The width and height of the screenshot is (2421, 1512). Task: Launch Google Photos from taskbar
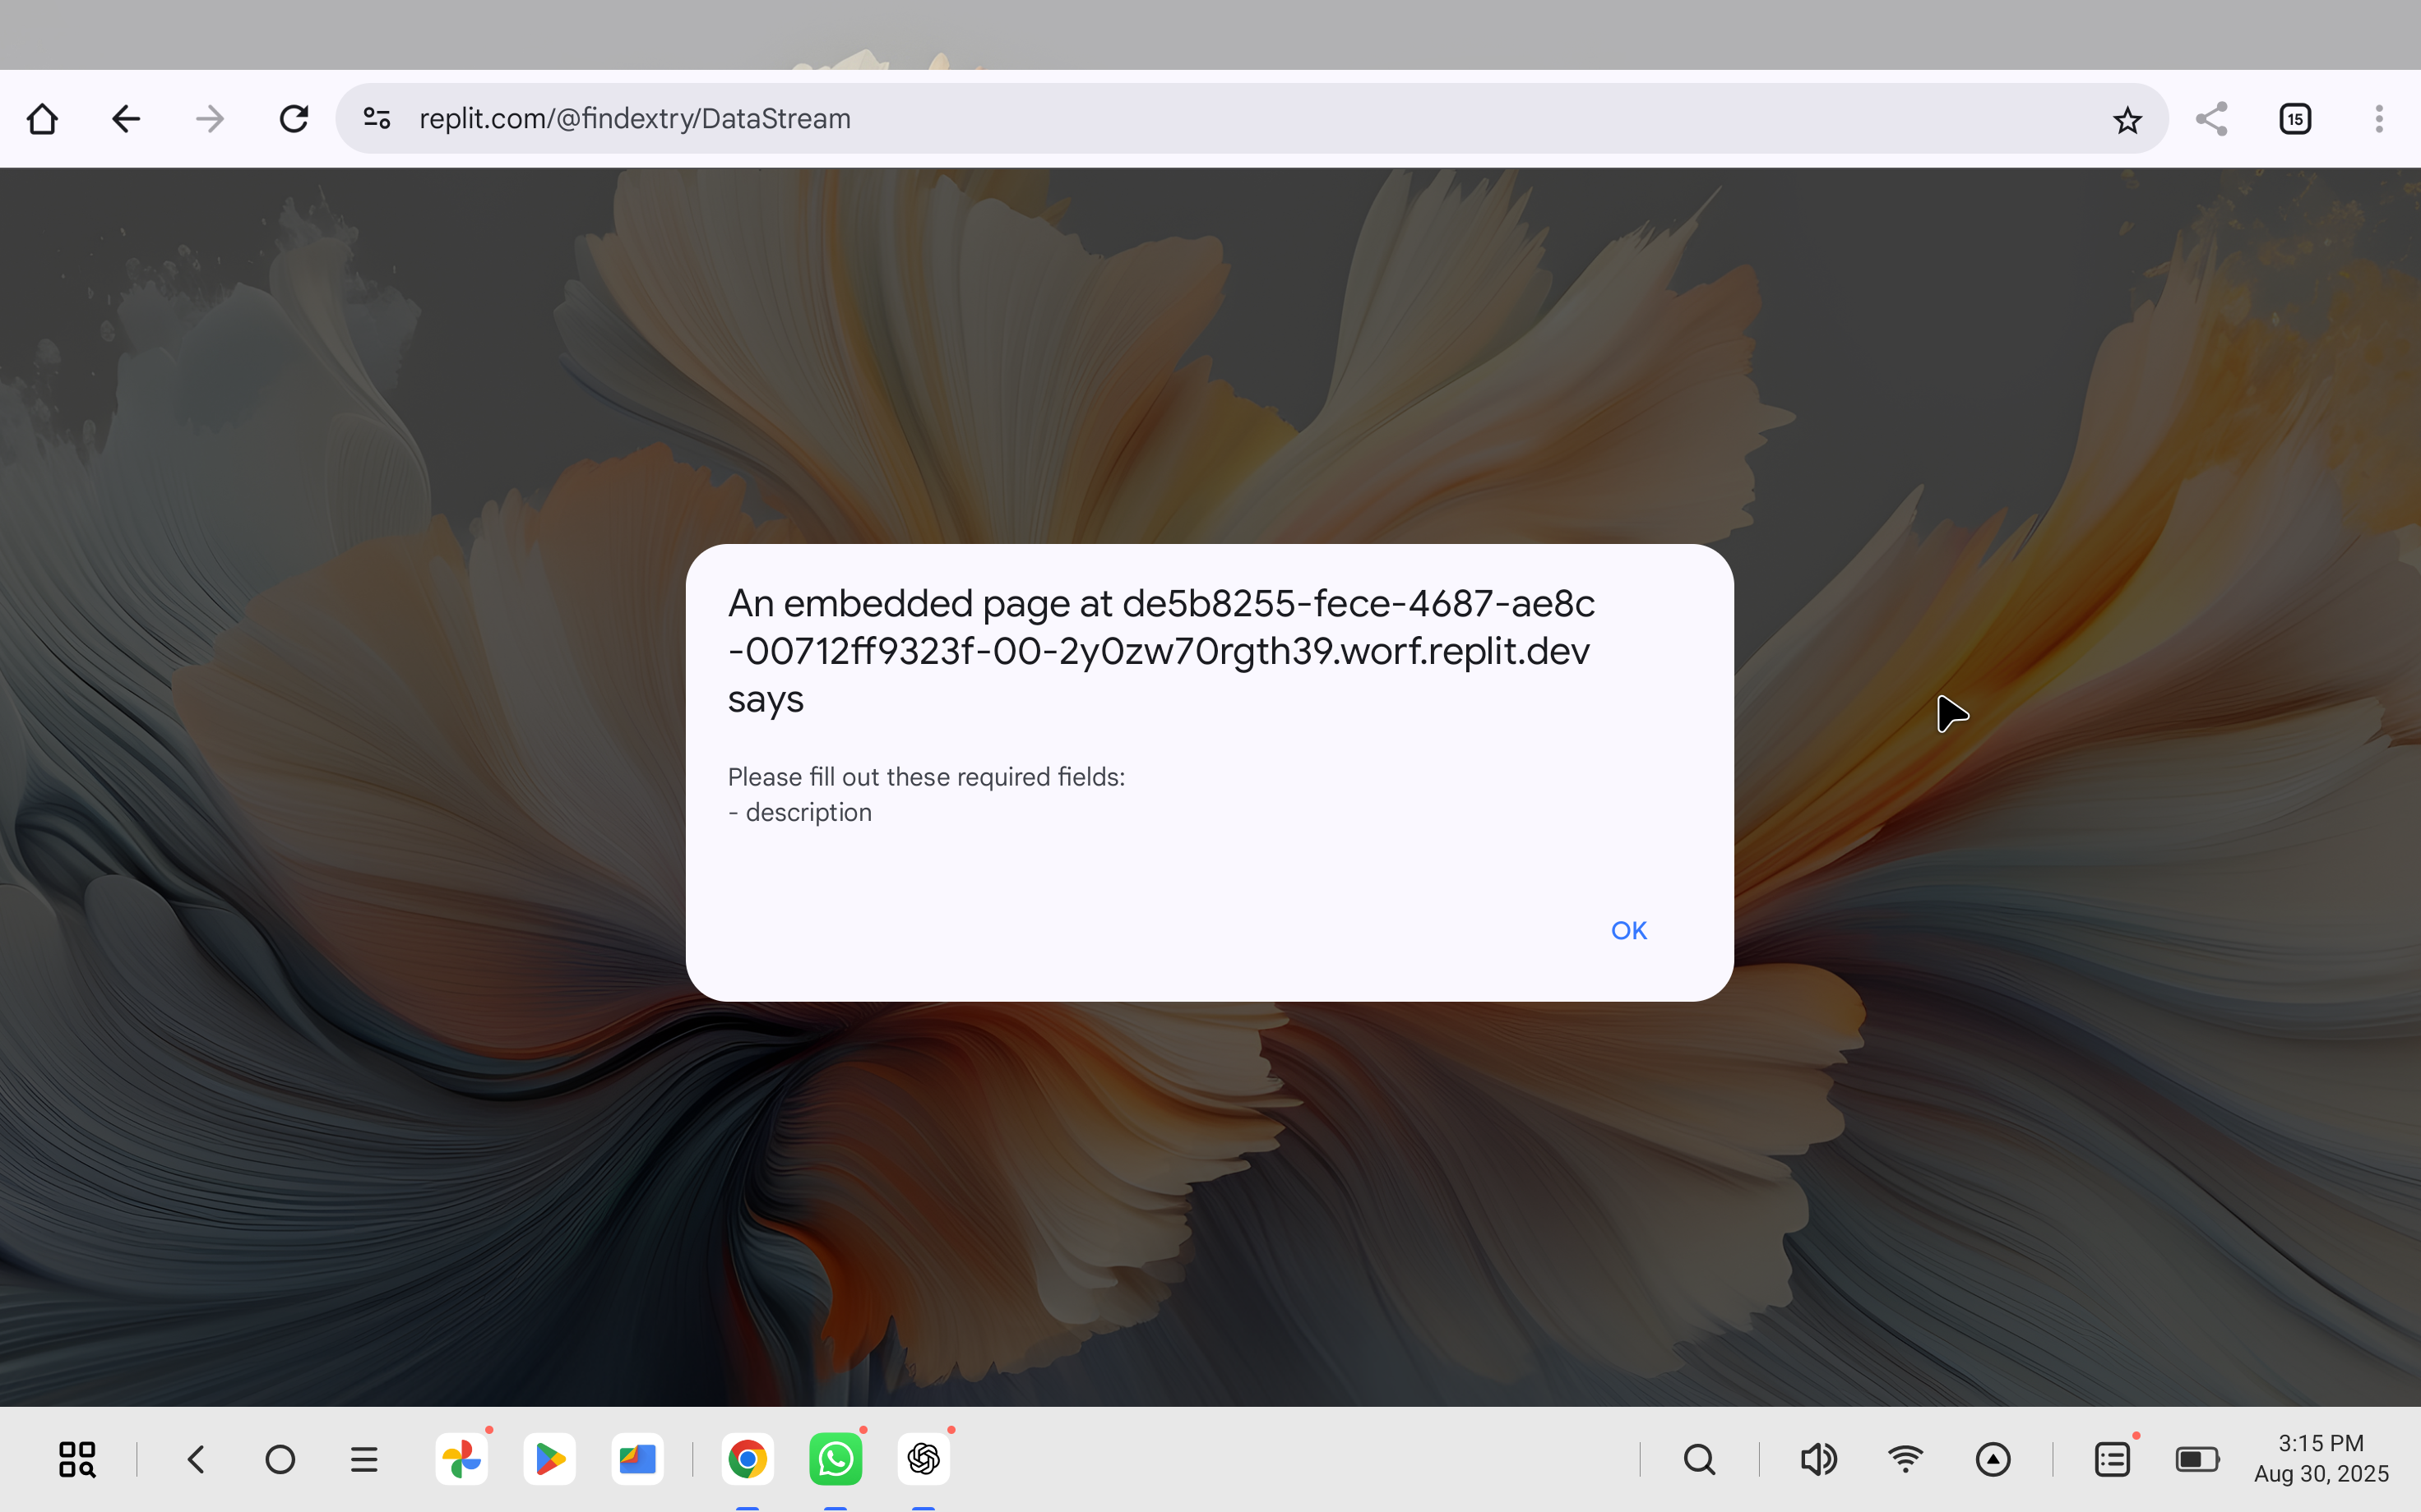[462, 1459]
